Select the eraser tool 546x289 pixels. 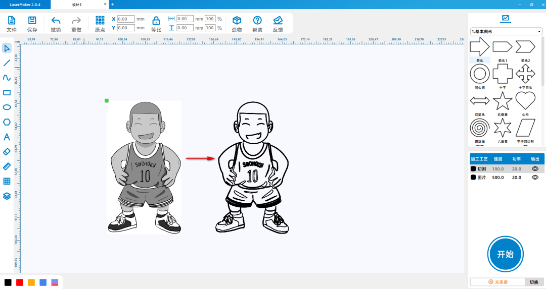point(7,151)
